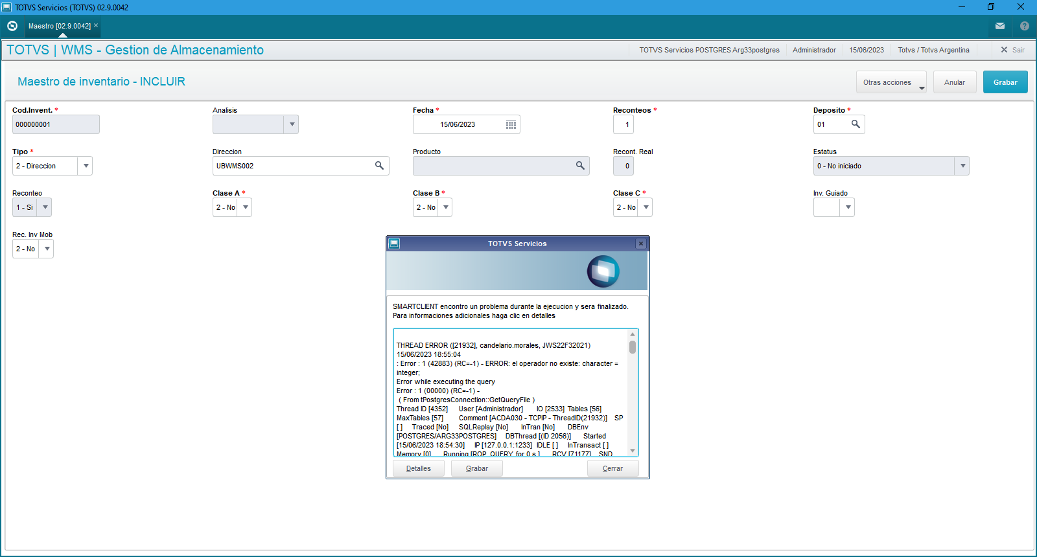Click Grabar in the error dialog

pyautogui.click(x=477, y=468)
